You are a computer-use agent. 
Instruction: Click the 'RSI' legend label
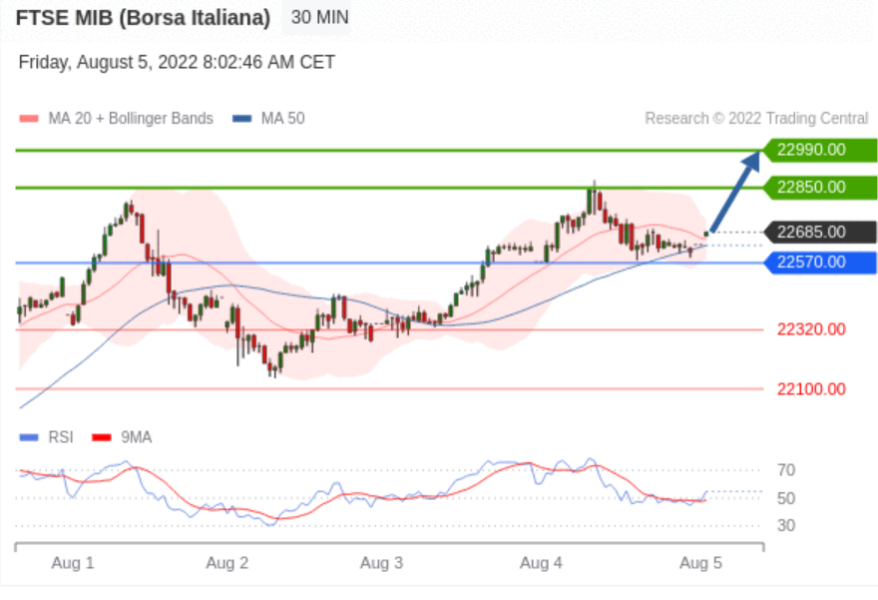pyautogui.click(x=61, y=437)
